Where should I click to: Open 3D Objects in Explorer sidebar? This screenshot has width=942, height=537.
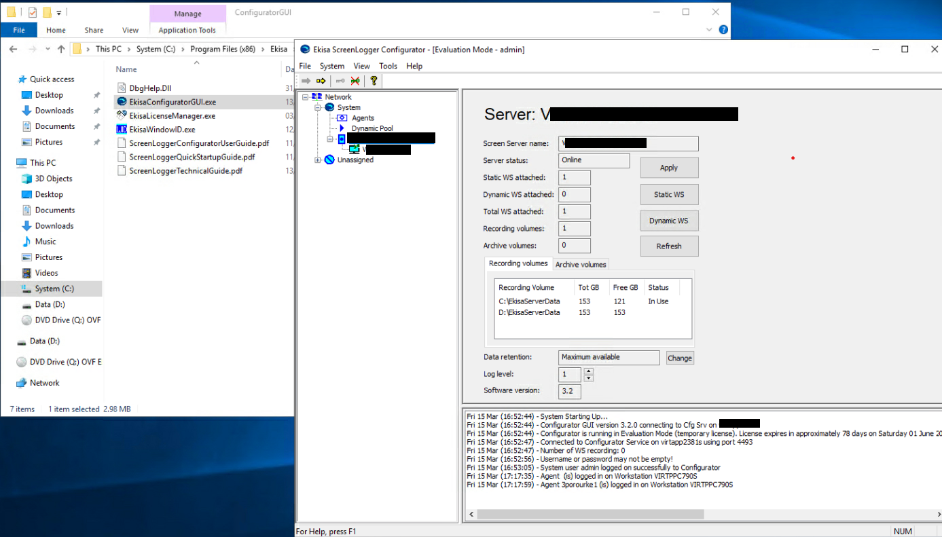click(54, 179)
